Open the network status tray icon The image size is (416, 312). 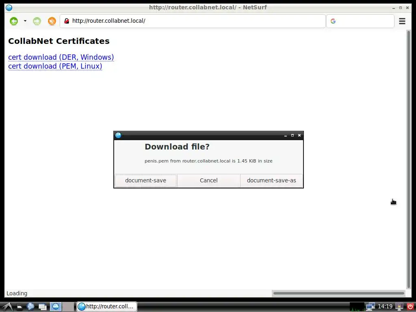click(370, 307)
